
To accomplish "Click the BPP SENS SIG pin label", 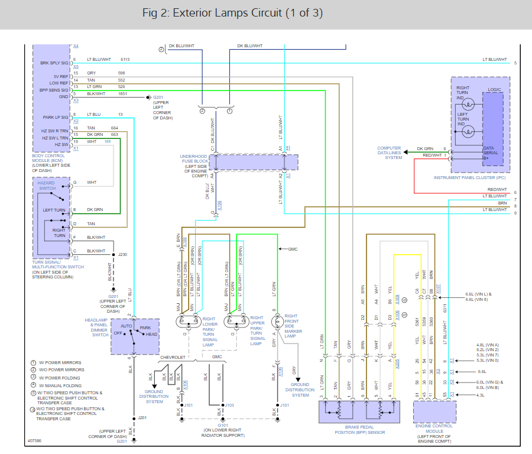I will (54, 90).
